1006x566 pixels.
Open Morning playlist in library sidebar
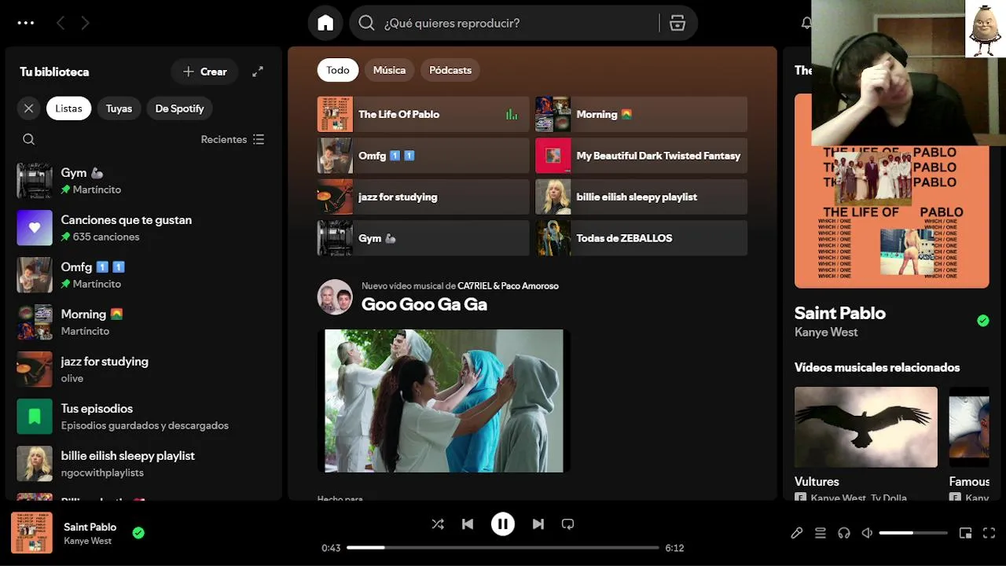(x=143, y=322)
